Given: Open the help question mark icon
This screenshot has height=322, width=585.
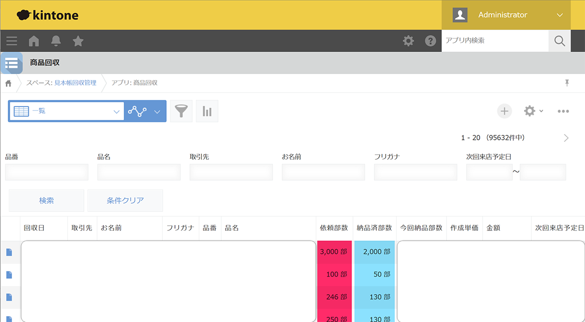Looking at the screenshot, I should 430,41.
